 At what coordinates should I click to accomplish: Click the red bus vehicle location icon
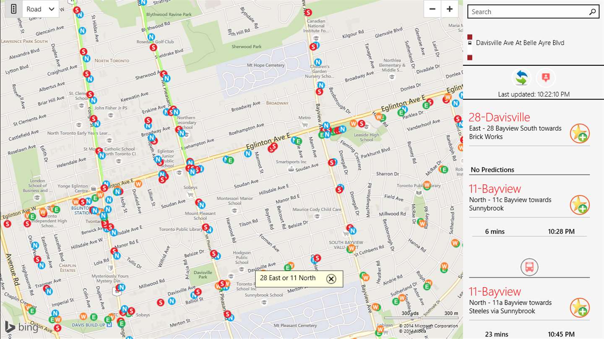pyautogui.click(x=529, y=267)
